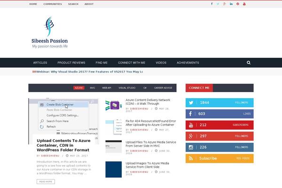Open the Google Plus icon in the top bar

[225, 4]
